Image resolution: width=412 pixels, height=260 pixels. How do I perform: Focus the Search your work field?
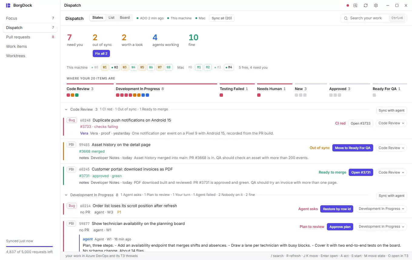(374, 18)
